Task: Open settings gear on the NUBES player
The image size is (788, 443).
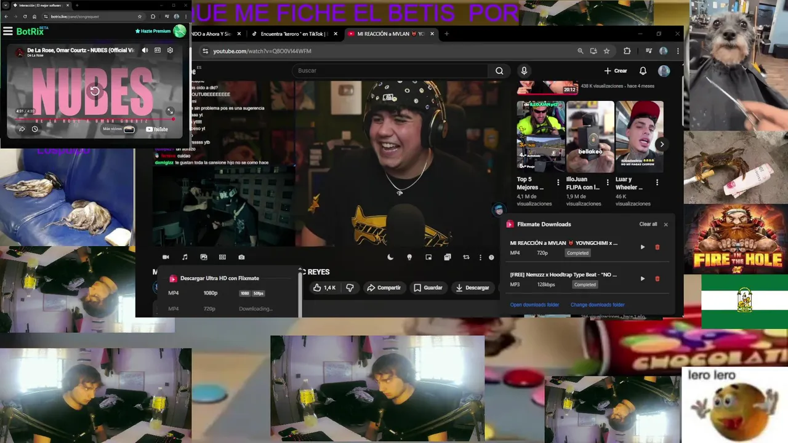Action: click(x=171, y=50)
